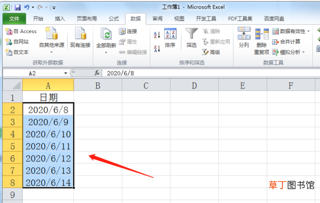The width and height of the screenshot is (320, 203).
Task: Click the Undo icon in quick access toolbar
Action: point(26,8)
